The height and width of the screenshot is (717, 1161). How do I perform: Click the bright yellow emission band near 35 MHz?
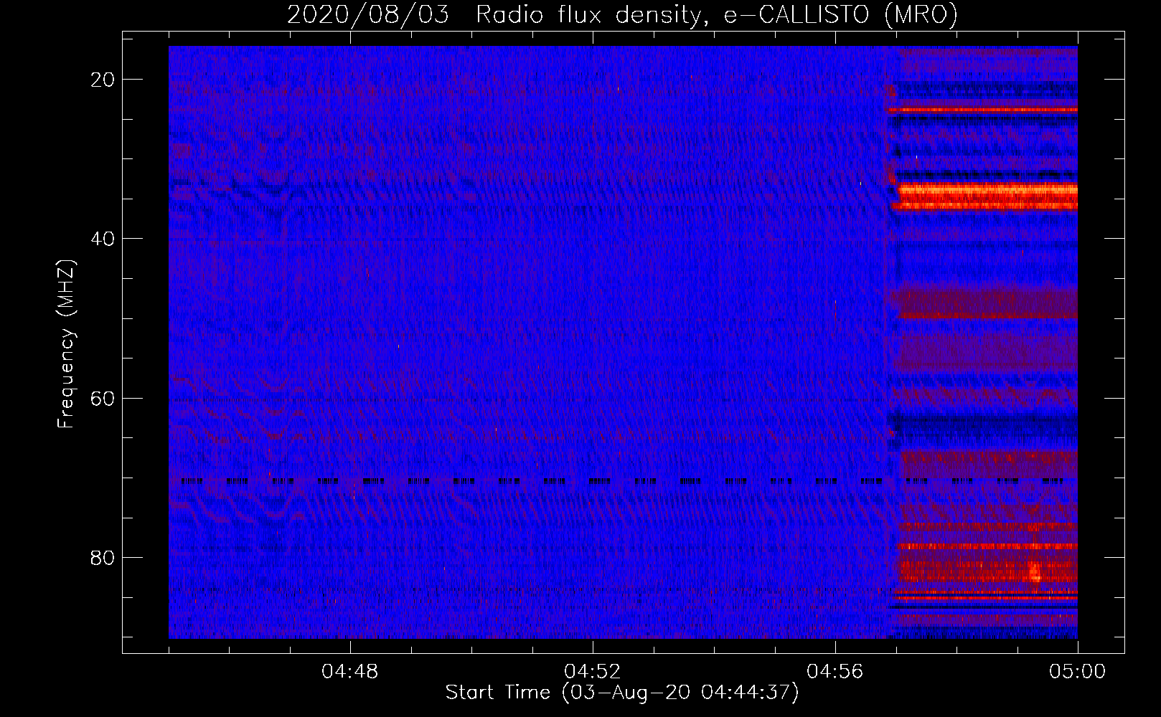tap(988, 196)
